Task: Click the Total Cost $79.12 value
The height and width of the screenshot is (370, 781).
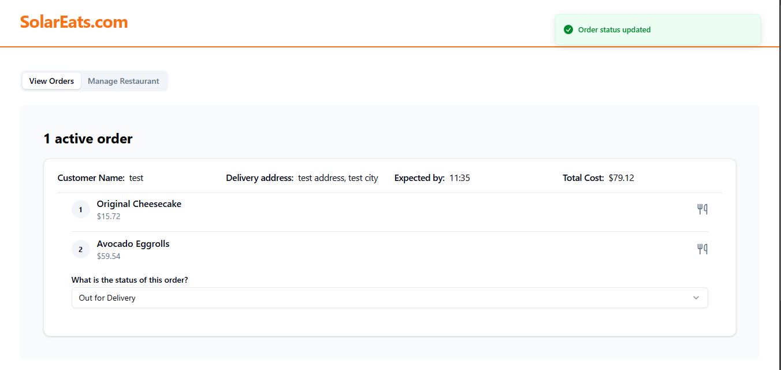Action: 621,178
